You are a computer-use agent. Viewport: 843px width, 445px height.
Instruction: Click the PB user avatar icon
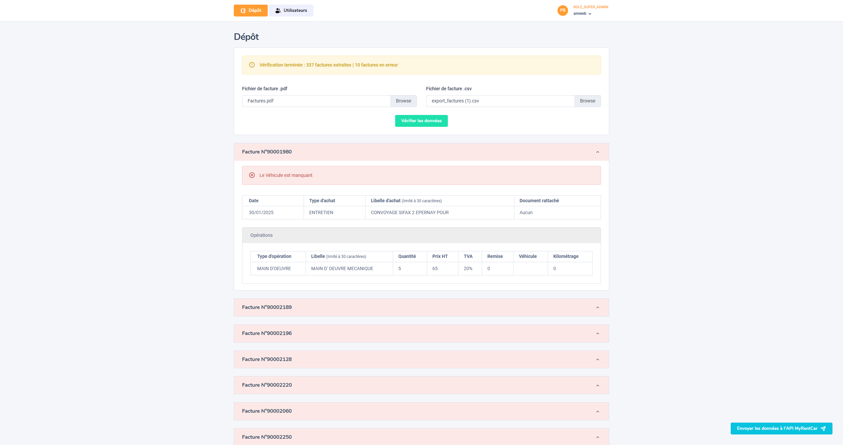pos(562,10)
